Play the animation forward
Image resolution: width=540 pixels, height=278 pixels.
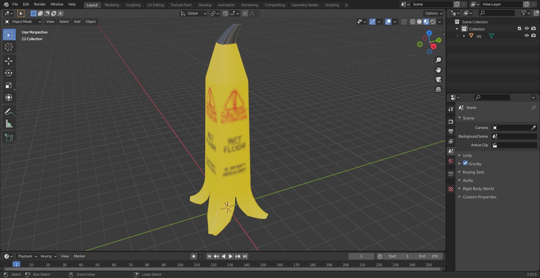[230, 256]
